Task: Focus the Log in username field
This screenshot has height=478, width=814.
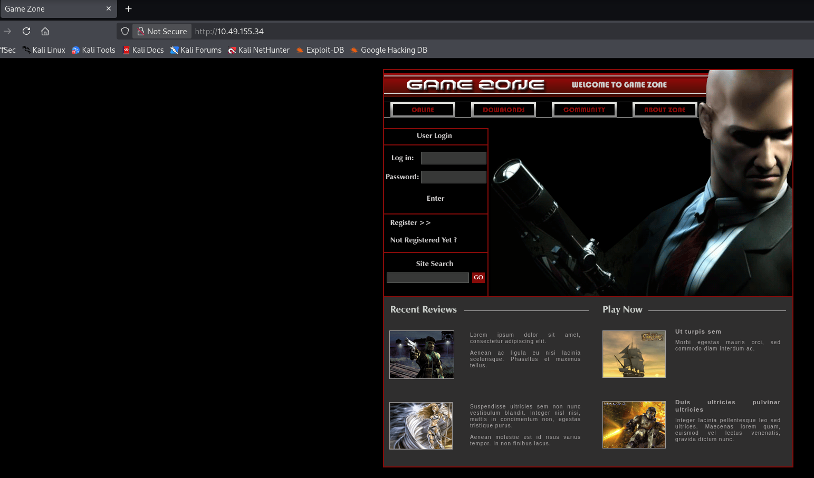Action: pos(453,158)
